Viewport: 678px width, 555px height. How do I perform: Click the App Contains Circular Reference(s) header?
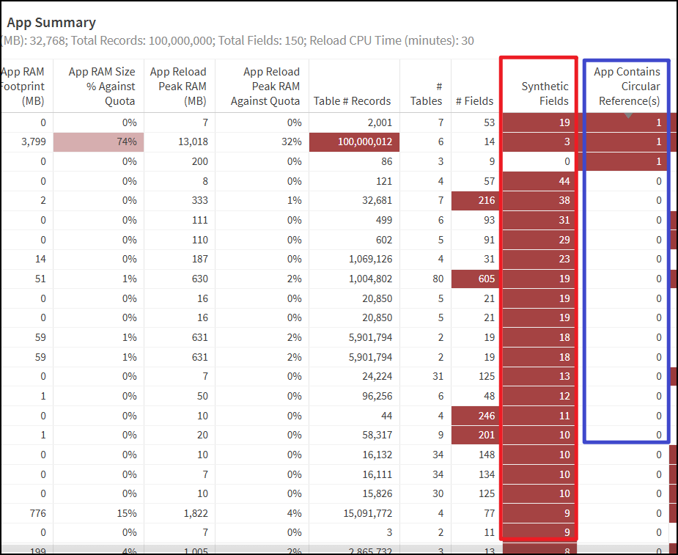point(627,87)
